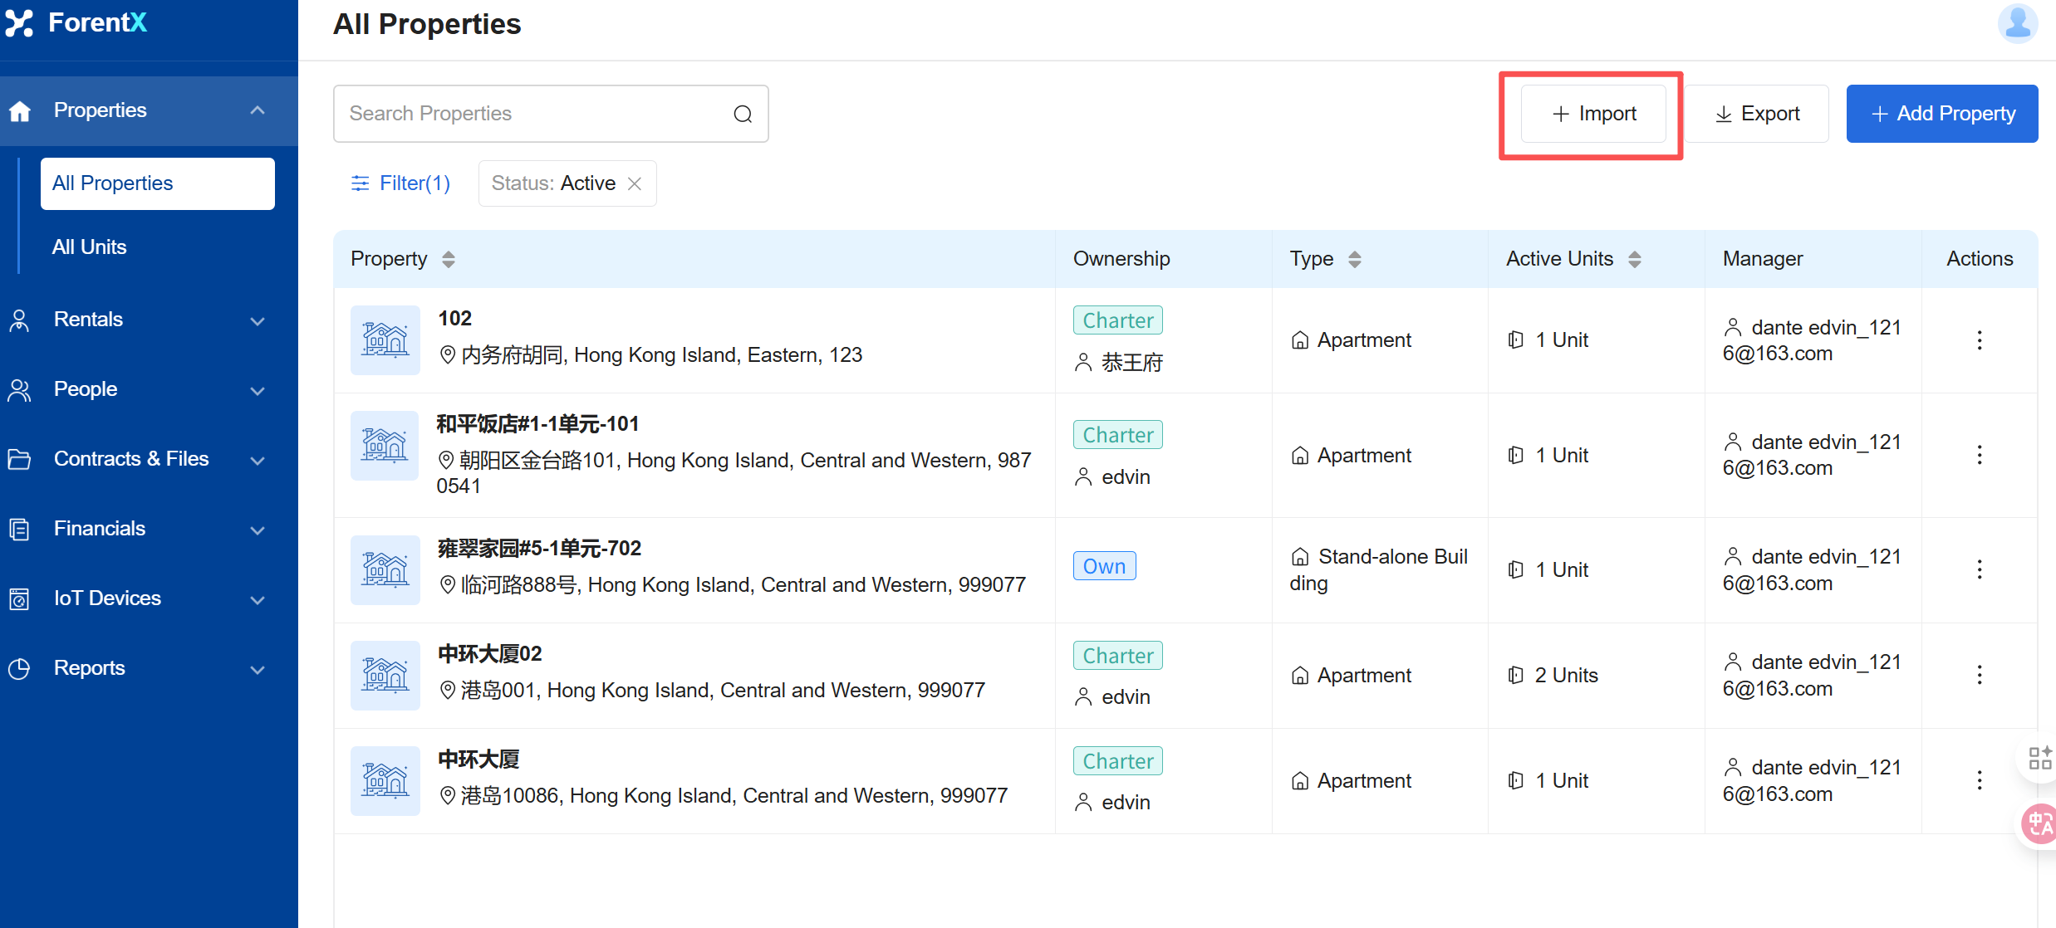Click the Add Property button
Viewport: 2056px width, 928px height.
(1941, 114)
